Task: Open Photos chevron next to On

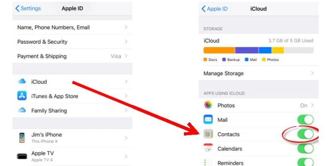Action: click(312, 105)
